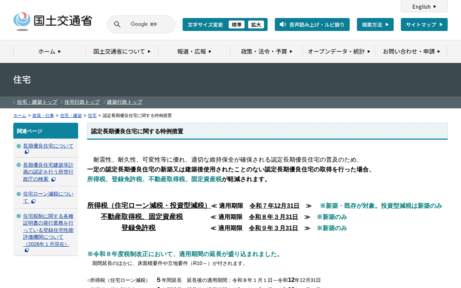Viewport: 461px width, 288px height.
Task: Click the arrow on English button
Action: click(x=435, y=6)
